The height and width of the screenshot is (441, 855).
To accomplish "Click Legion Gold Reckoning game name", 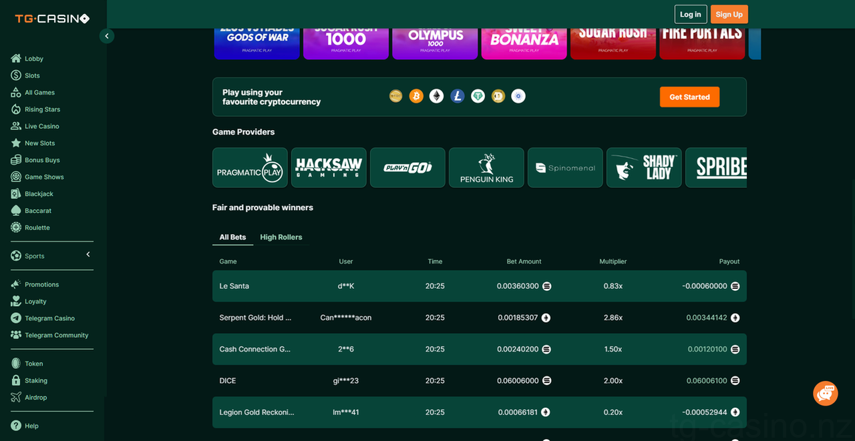I will point(256,412).
